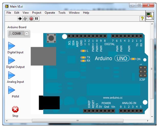Click the black power jack on board
The image size is (159, 127).
point(49,103)
